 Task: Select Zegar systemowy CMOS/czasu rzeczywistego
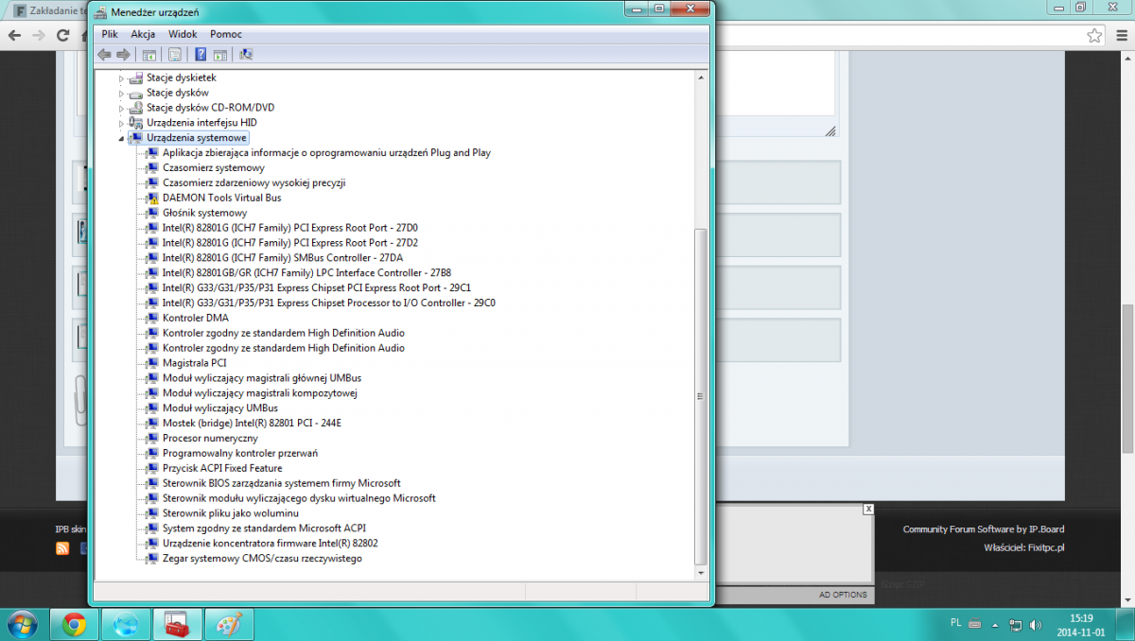262,559
